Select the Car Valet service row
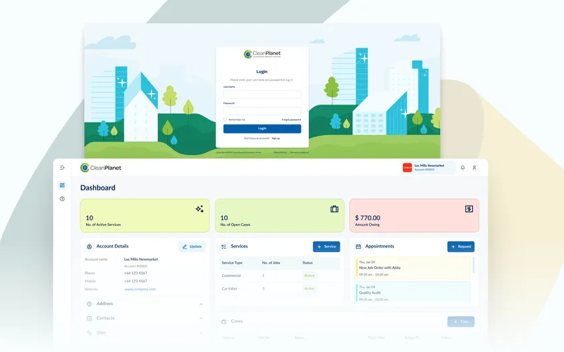Viewport: 564px width, 352px height. coord(279,289)
